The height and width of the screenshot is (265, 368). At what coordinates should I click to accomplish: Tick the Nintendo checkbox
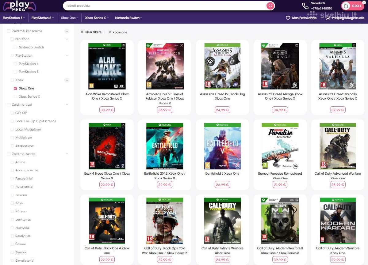(12, 39)
